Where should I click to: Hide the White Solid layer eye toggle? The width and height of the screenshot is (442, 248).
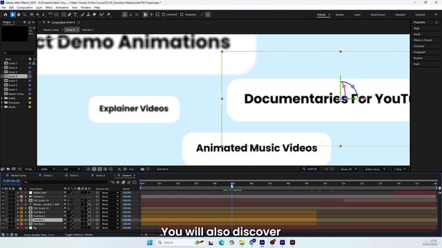[x=3, y=193]
